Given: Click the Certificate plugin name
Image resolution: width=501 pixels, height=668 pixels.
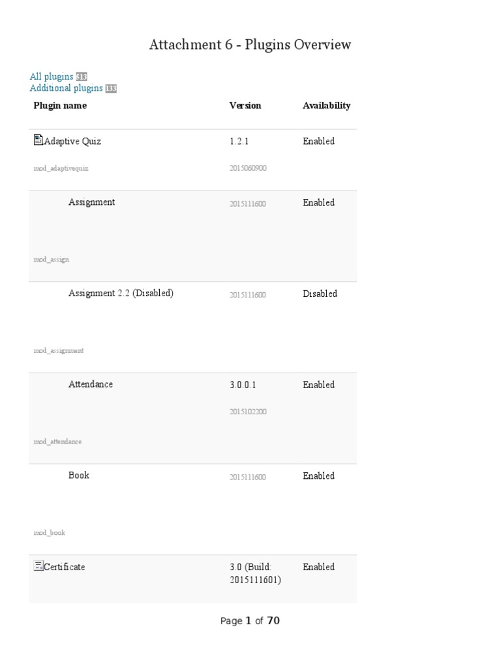Looking at the screenshot, I should (x=64, y=567).
